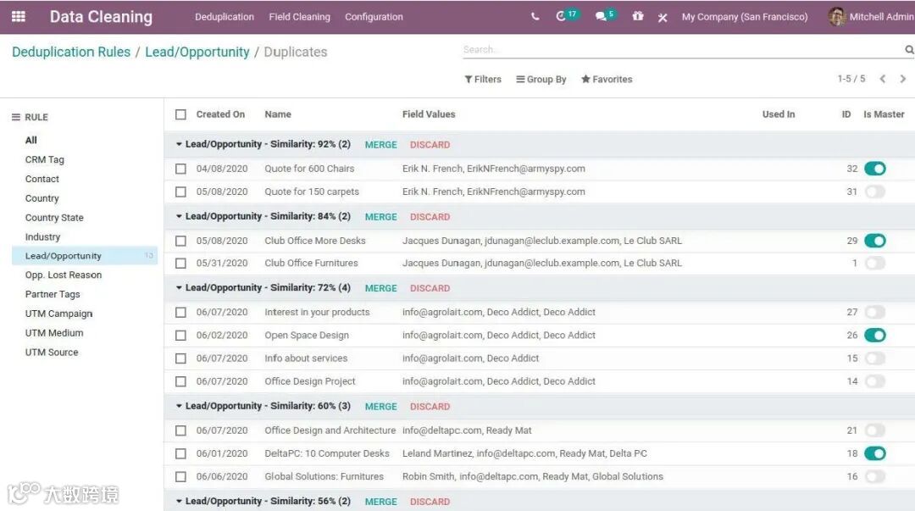Select the Opp. Lost Reason rule
The height and width of the screenshot is (511, 915).
click(63, 275)
